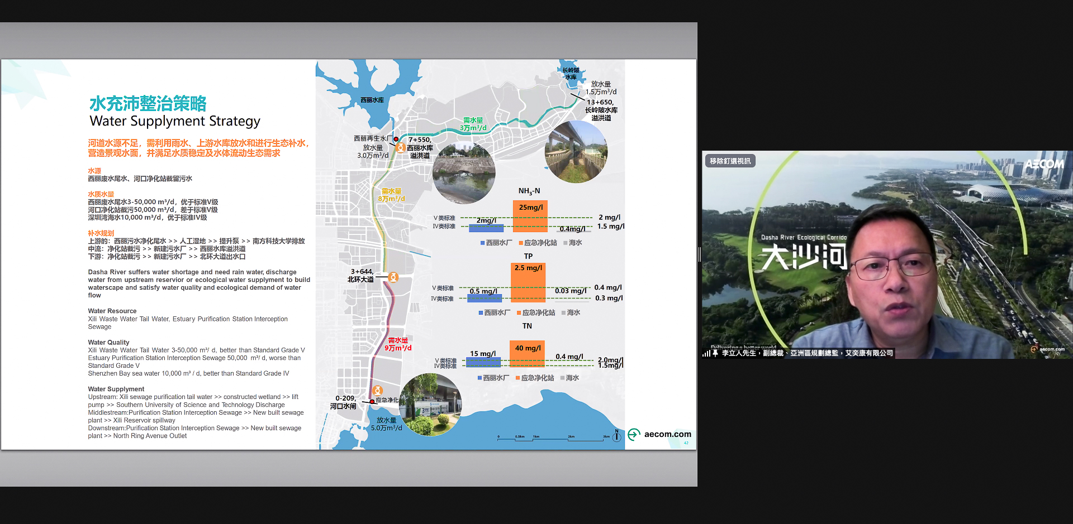Click the pin icon beside the speaker name
The height and width of the screenshot is (524, 1073).
[715, 353]
